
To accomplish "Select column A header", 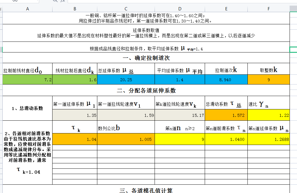I will (28, 9).
